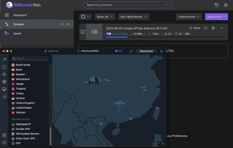Tick the select-all torrents checkbox
This screenshot has width=233, height=148.
[x=83, y=17]
